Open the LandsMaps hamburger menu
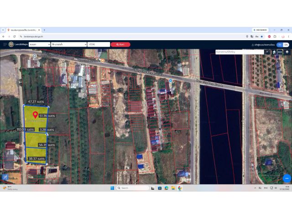The height and width of the screenshot is (219, 292). tap(5, 45)
